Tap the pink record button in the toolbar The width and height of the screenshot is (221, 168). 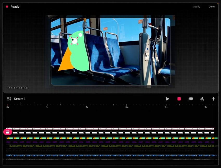coord(179,99)
